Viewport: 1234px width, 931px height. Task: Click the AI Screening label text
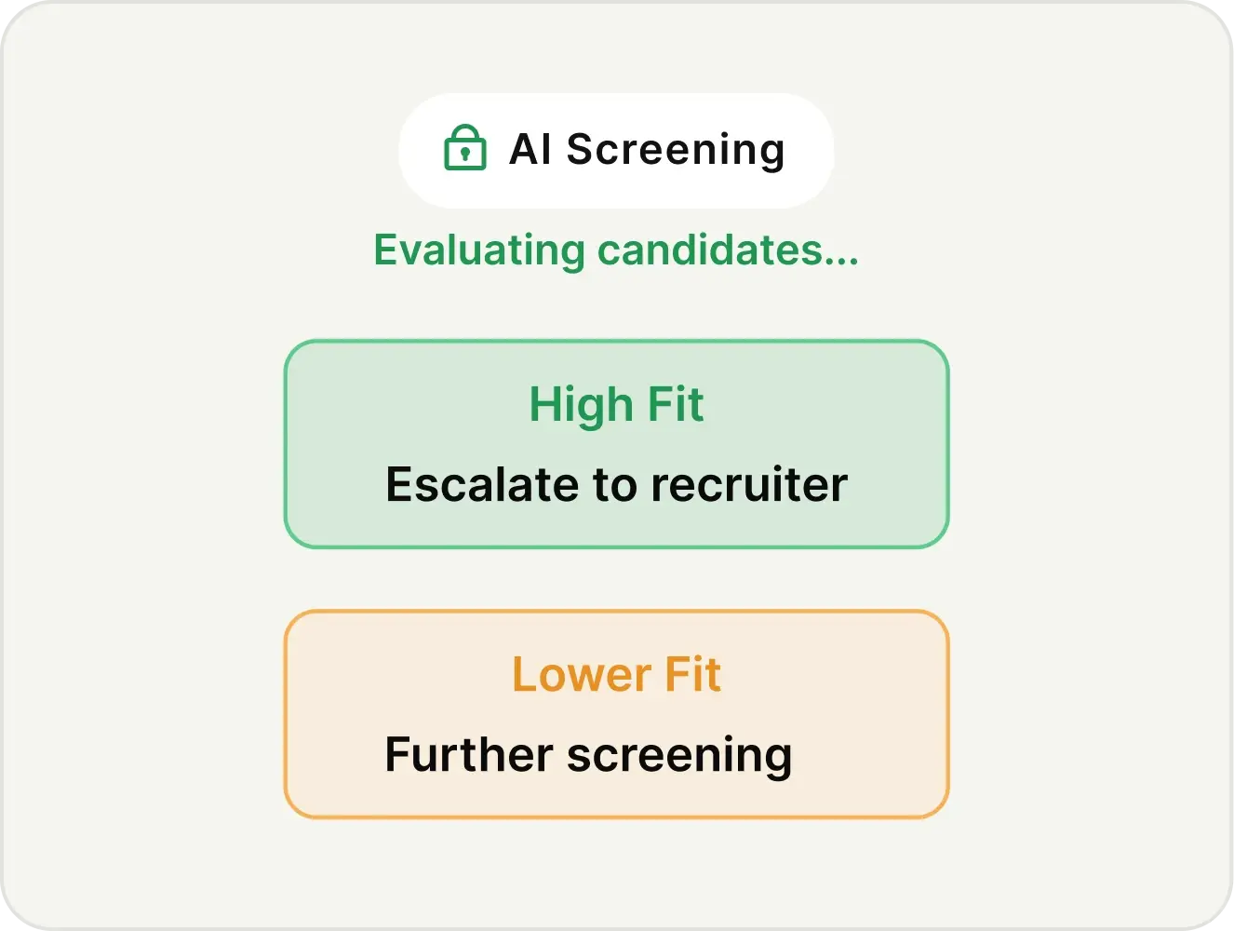pos(647,150)
